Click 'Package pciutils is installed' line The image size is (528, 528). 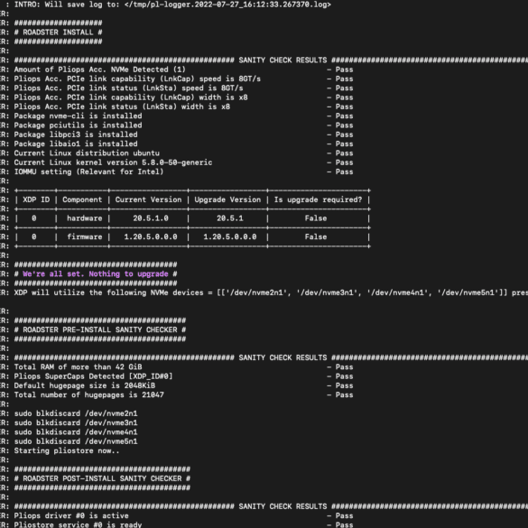coord(78,125)
